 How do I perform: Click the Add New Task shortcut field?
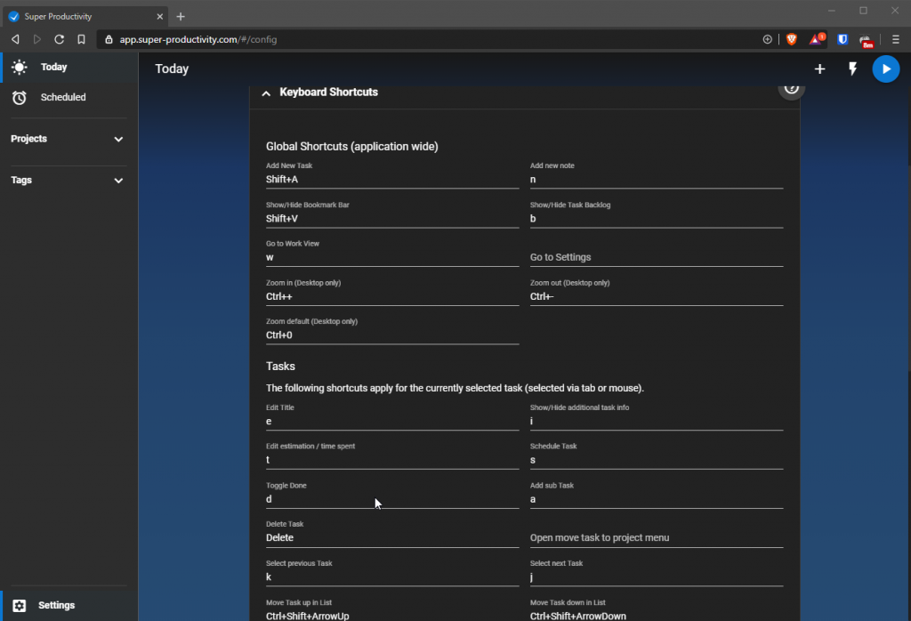(391, 179)
